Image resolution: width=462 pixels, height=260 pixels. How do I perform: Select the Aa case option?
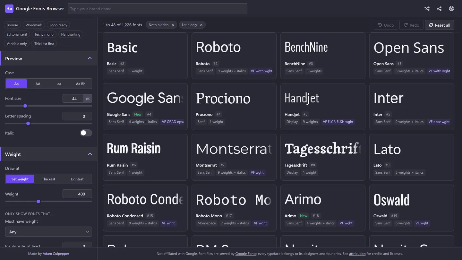point(16,84)
